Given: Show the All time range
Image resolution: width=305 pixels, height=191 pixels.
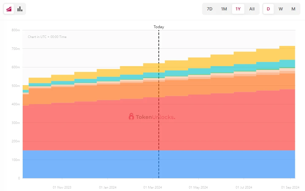Looking at the screenshot, I should pos(252,9).
